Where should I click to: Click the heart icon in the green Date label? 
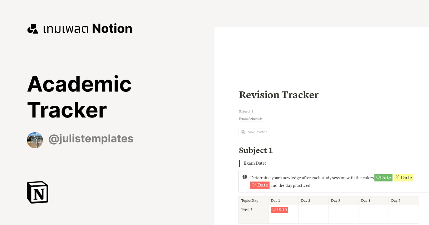378,177
